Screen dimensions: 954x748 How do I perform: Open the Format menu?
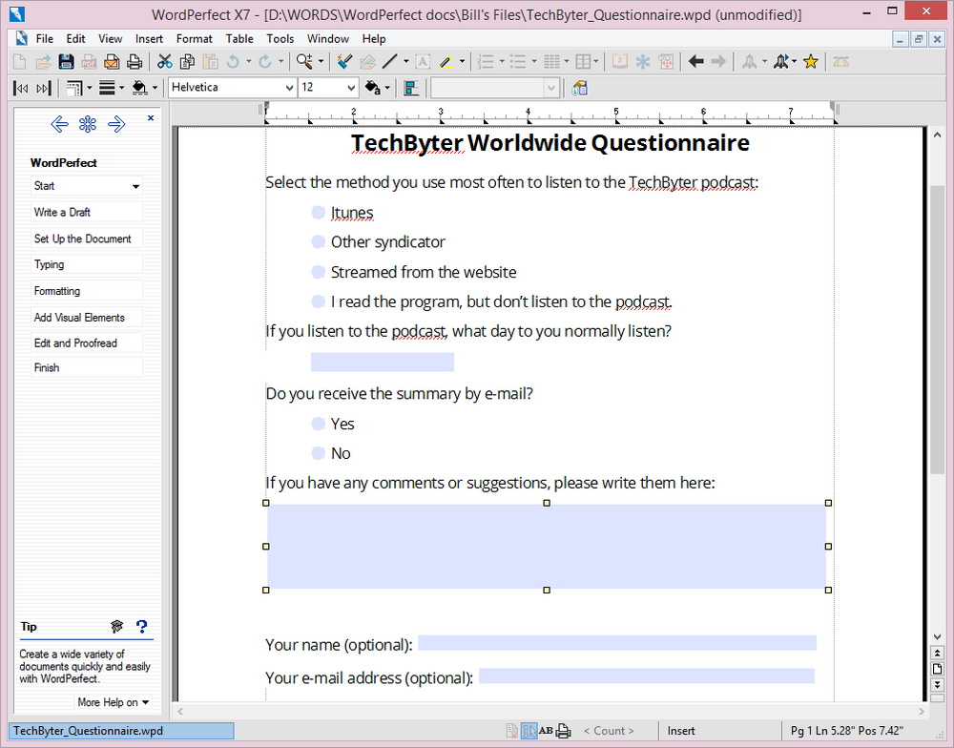click(194, 38)
